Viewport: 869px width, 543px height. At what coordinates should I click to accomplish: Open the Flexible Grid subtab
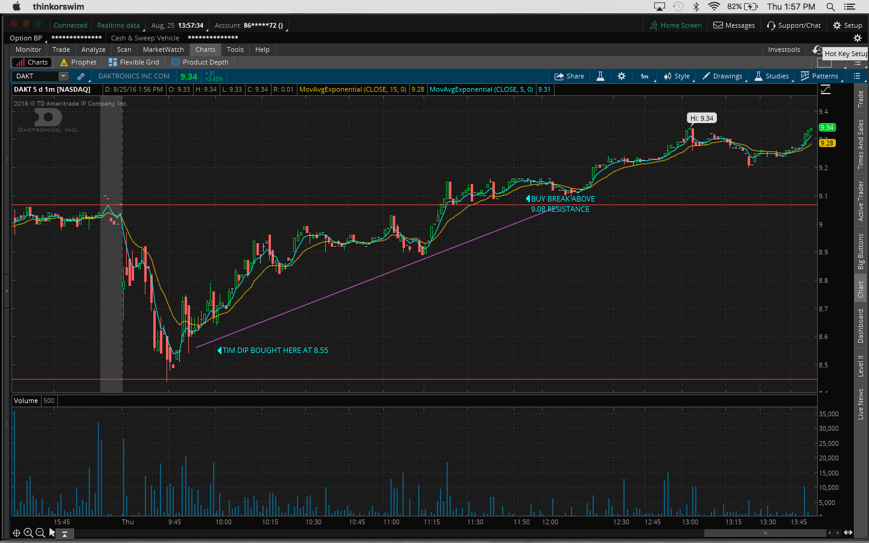click(134, 62)
